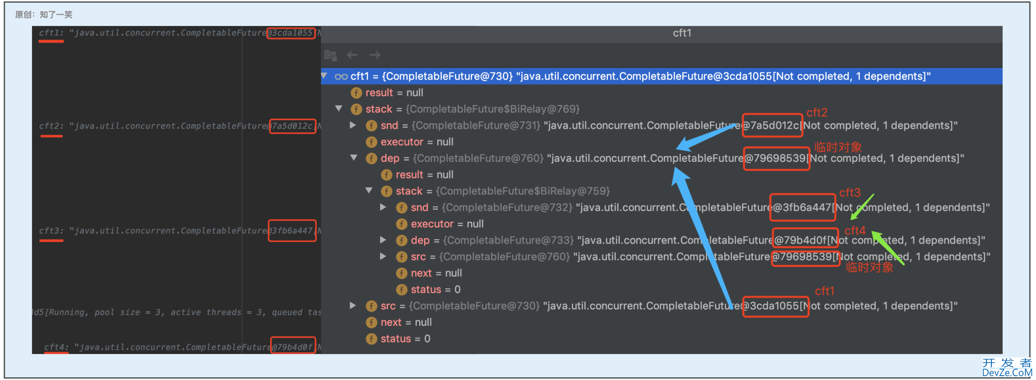
Task: Click the back arrow in the cft1 inspector toolbar
Action: tap(352, 55)
